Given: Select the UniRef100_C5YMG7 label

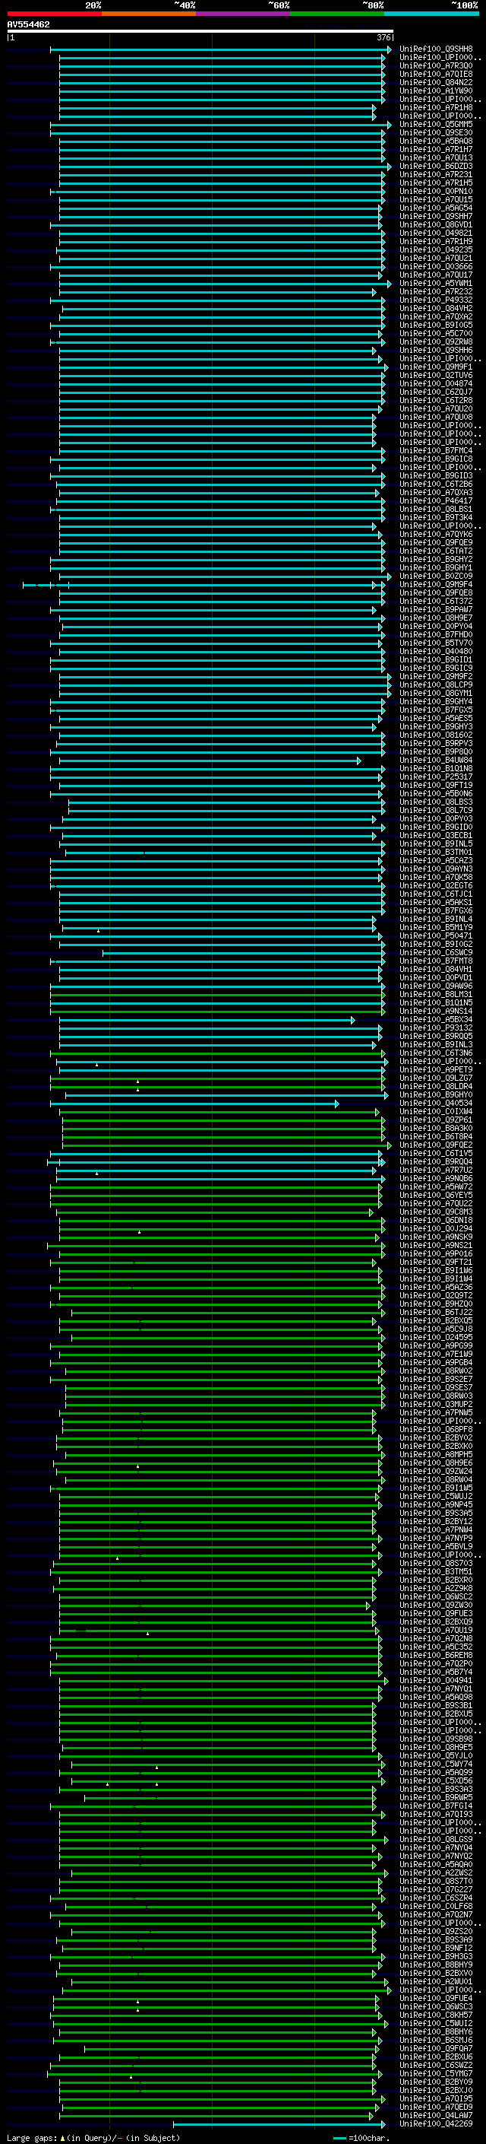Looking at the screenshot, I should pos(436,2075).
